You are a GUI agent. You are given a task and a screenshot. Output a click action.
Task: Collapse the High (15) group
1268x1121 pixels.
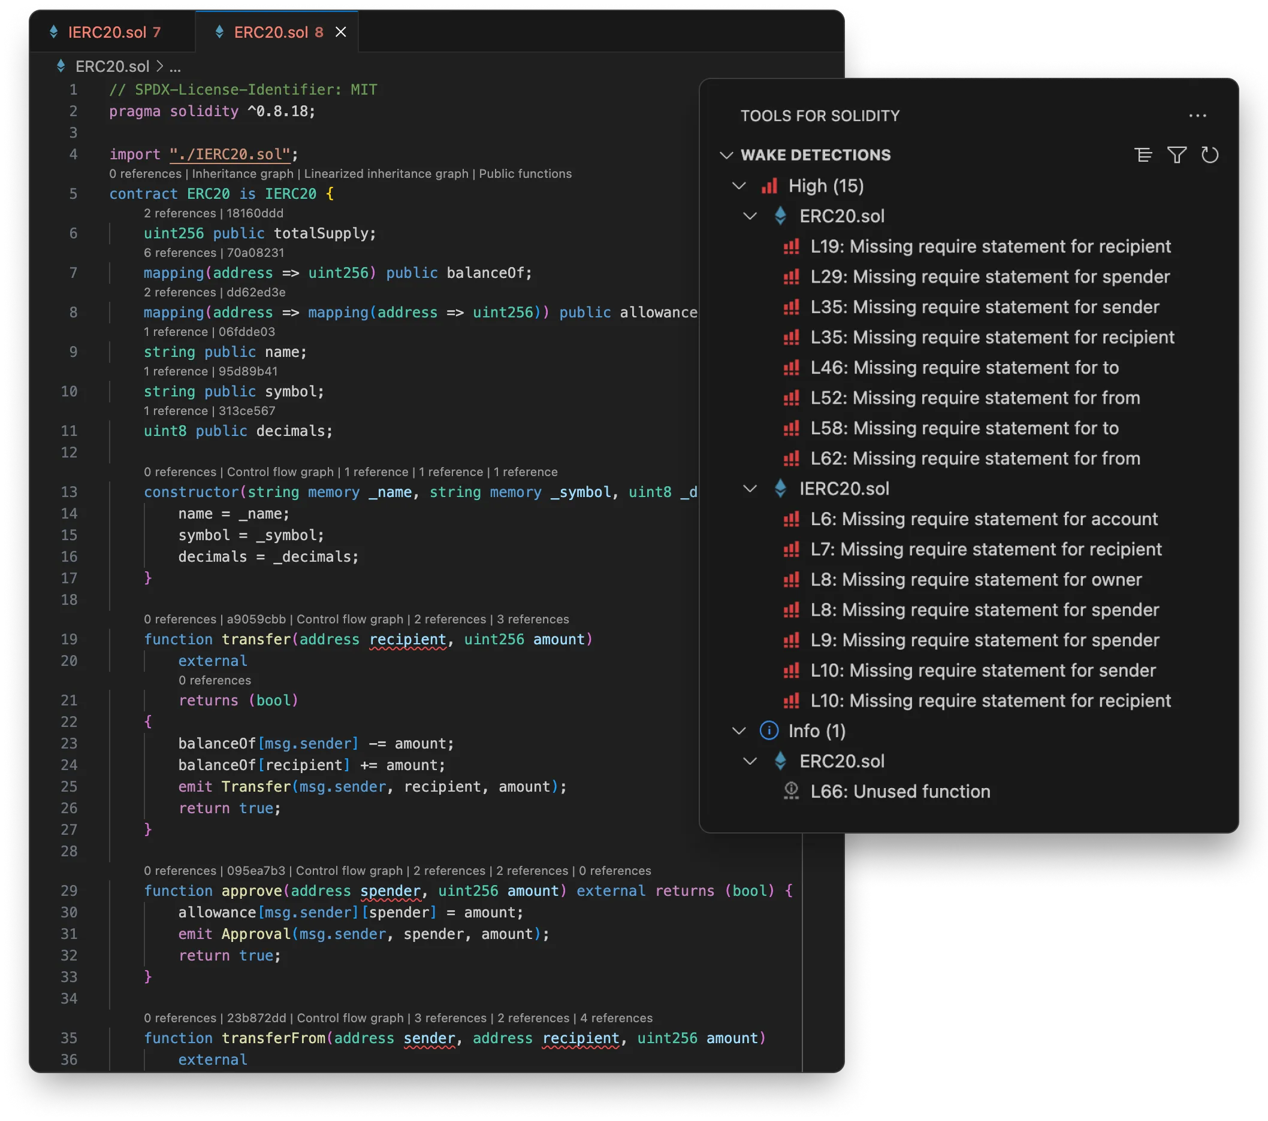point(738,186)
